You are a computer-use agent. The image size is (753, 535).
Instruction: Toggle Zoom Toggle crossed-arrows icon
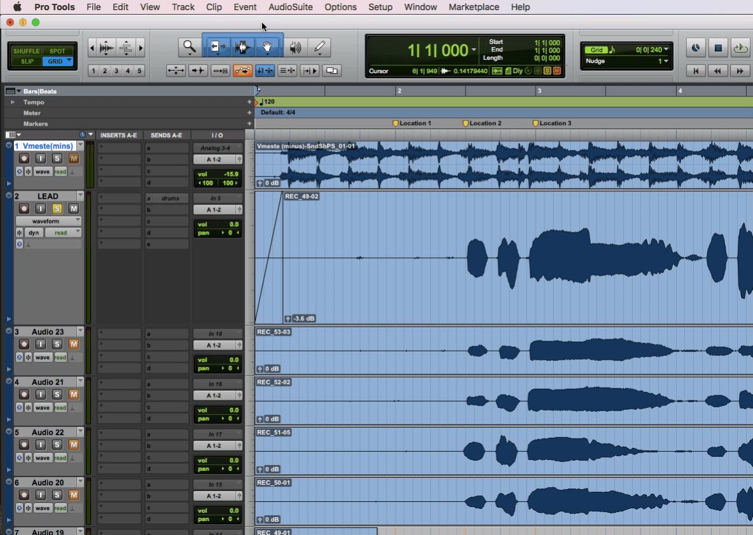176,71
